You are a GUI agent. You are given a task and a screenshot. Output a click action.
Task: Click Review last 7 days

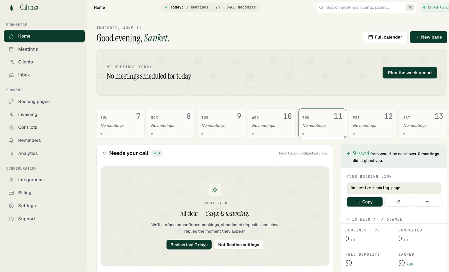coord(189,245)
